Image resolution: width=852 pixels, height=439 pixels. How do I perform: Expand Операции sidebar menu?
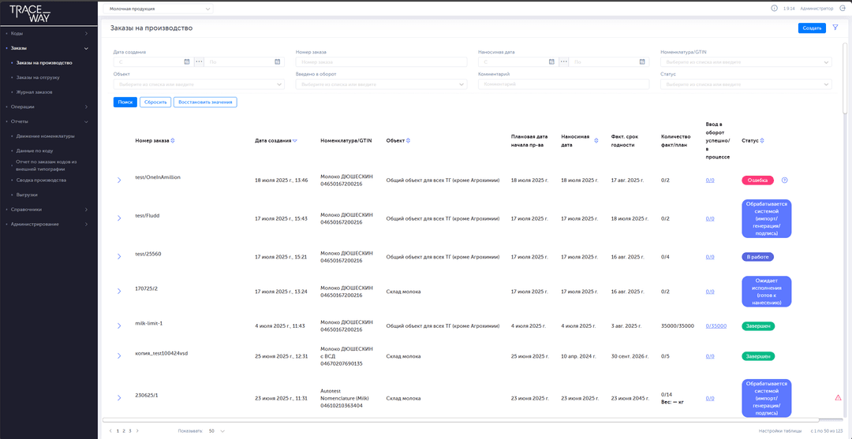click(49, 107)
